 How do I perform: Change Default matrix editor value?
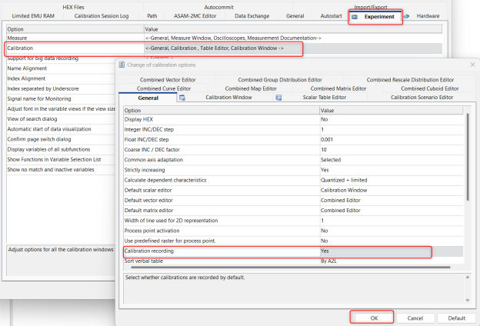[392, 211]
